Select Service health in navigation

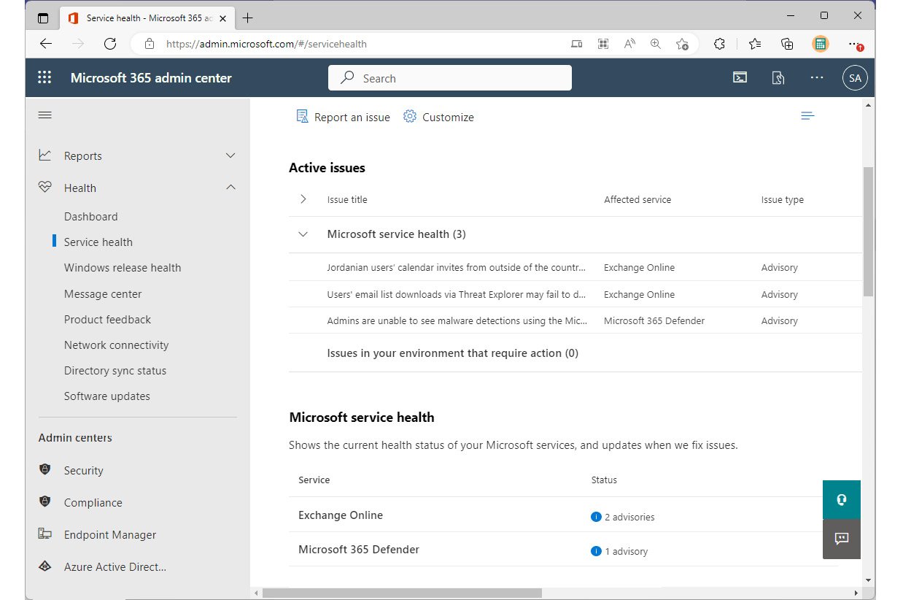pyautogui.click(x=98, y=242)
